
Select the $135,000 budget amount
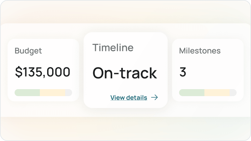tap(43, 72)
